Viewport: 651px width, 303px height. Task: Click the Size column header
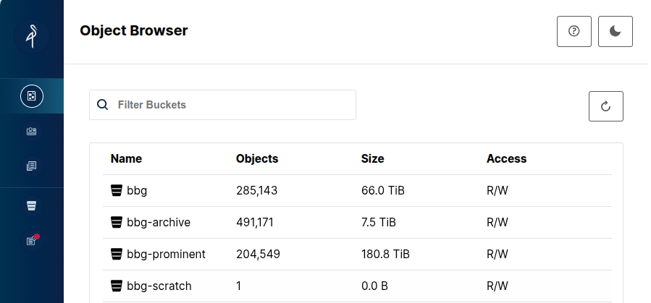[372, 159]
